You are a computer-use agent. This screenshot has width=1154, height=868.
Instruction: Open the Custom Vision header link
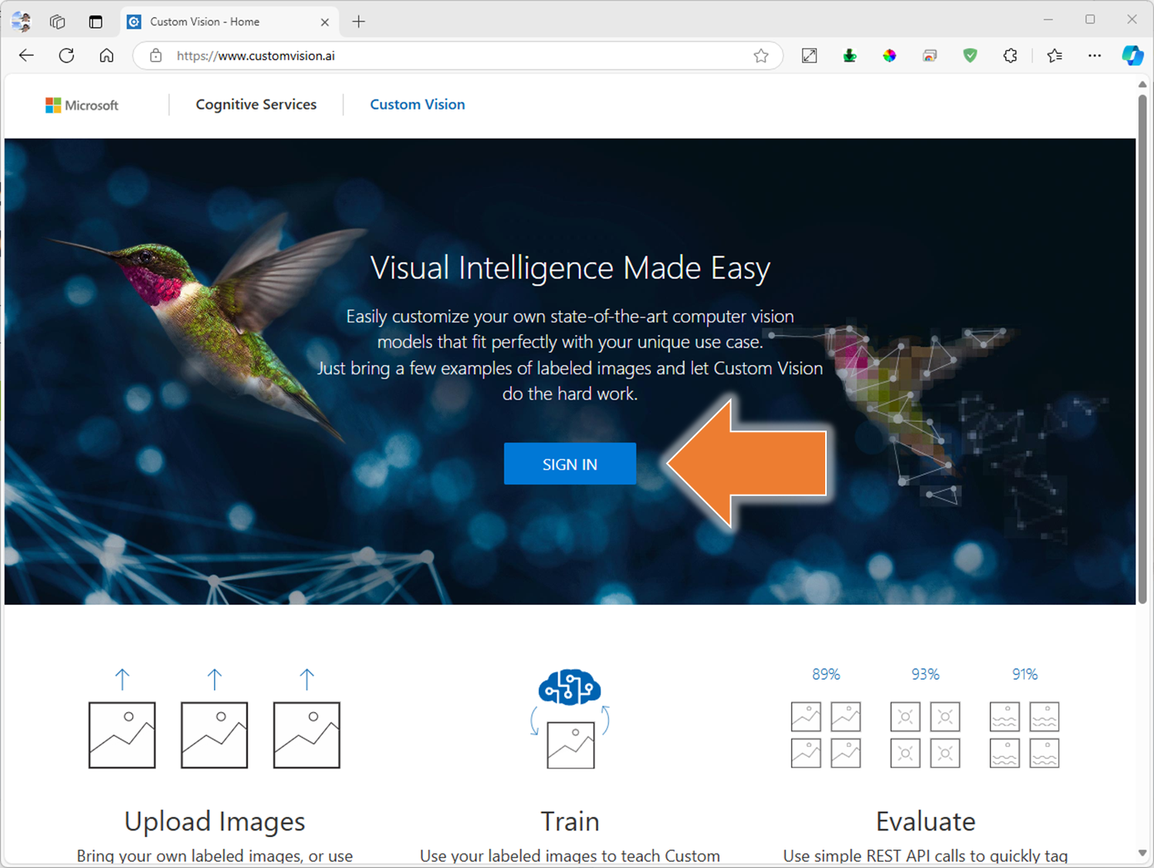(418, 104)
